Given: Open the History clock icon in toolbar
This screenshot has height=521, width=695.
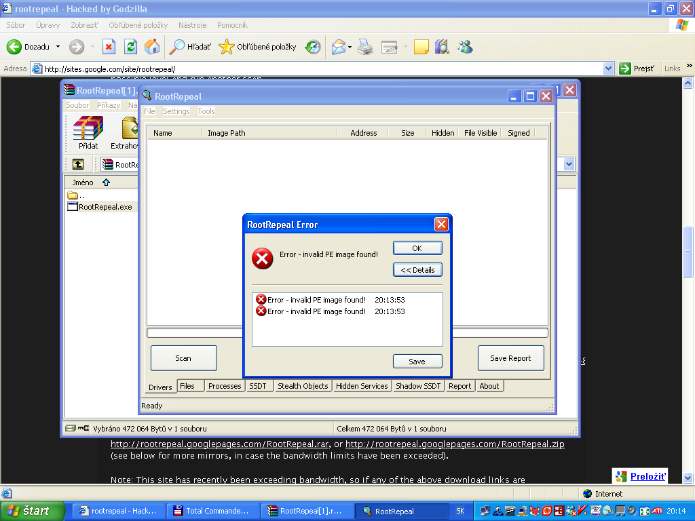Looking at the screenshot, I should (x=313, y=47).
